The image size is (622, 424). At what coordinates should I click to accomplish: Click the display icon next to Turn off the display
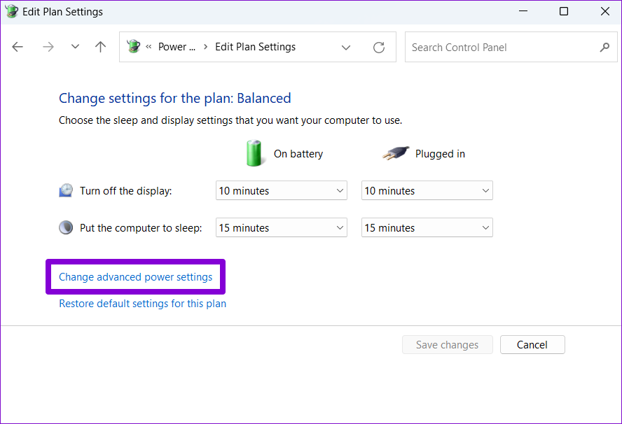[66, 190]
